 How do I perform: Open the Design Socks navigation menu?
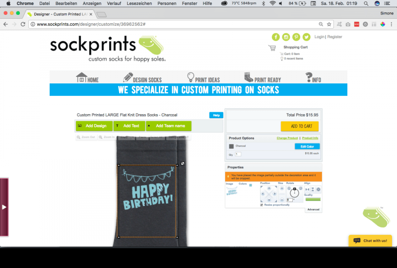pos(142,77)
